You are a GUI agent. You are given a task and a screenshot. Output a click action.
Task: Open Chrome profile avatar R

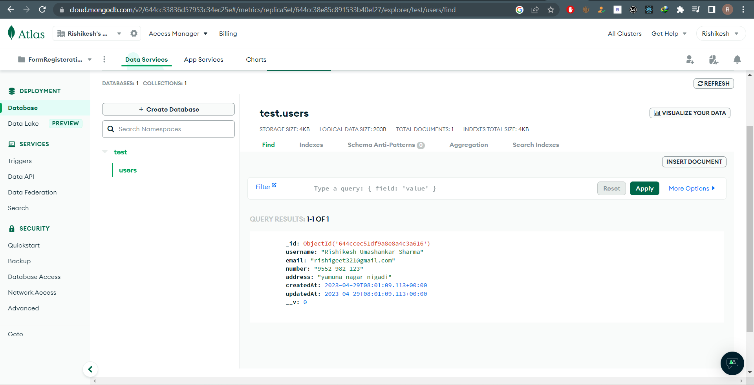[727, 10]
